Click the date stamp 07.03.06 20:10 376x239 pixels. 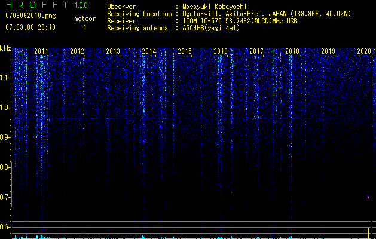pyautogui.click(x=30, y=27)
